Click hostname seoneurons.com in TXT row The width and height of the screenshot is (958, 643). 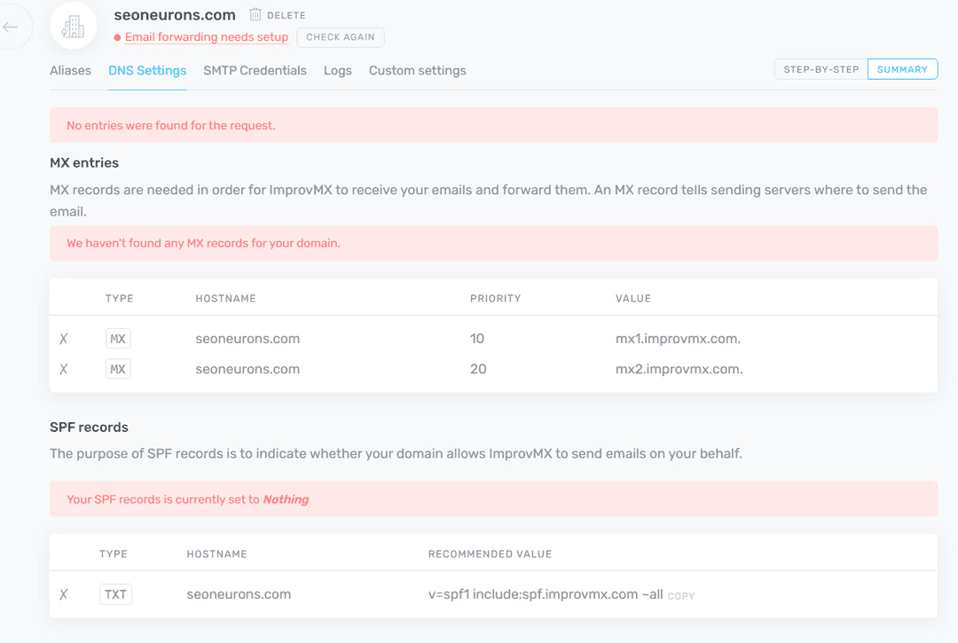coord(239,594)
